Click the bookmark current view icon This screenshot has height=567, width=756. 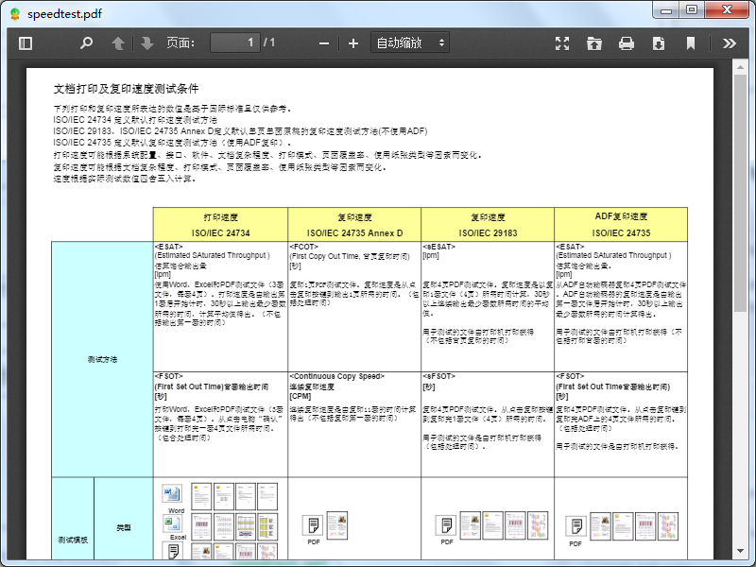coord(691,43)
